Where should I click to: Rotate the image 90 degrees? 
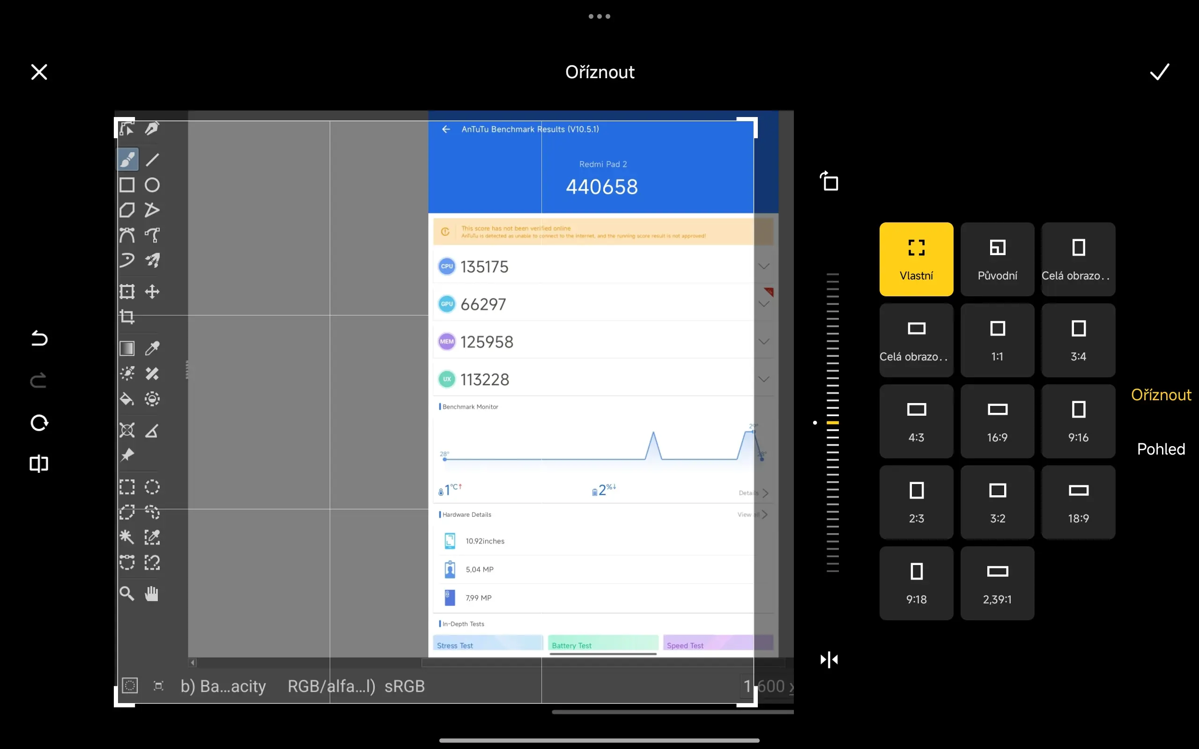[x=829, y=181]
